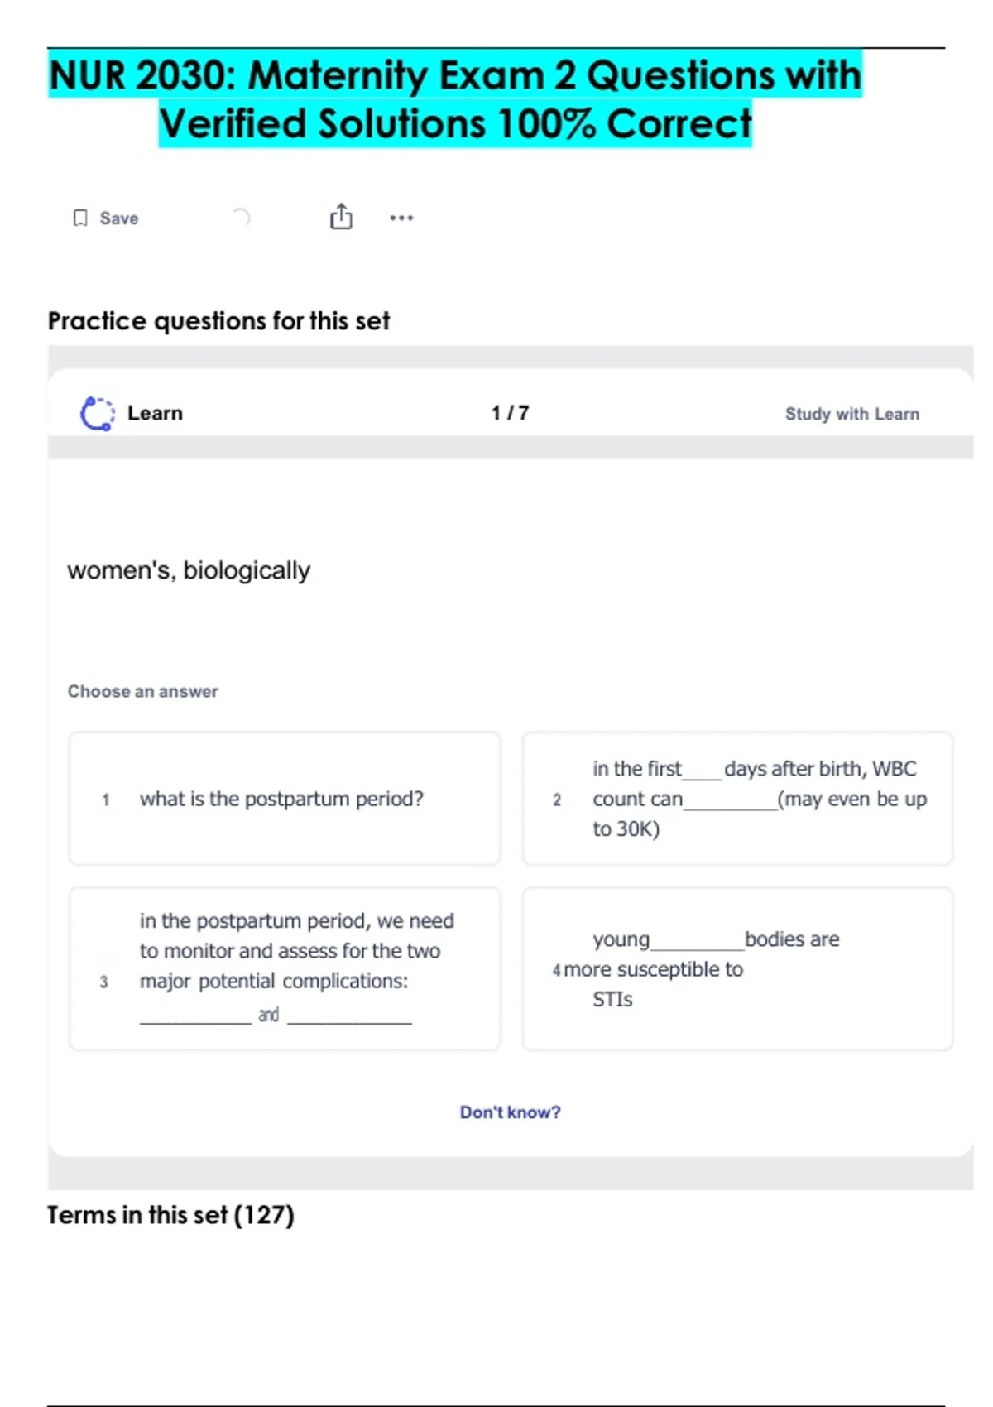
Task: Pick the answer mentioning susceptibility to STIs
Action: click(x=737, y=968)
